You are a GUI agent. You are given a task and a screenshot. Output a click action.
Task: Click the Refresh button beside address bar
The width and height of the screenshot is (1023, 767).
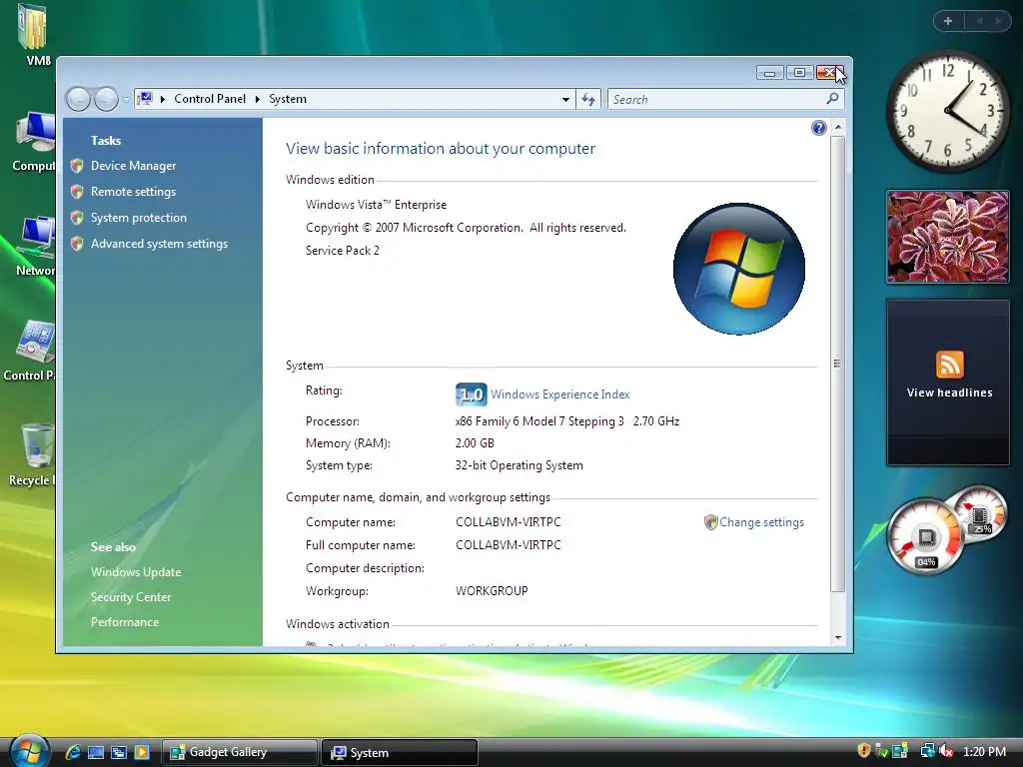(x=588, y=99)
